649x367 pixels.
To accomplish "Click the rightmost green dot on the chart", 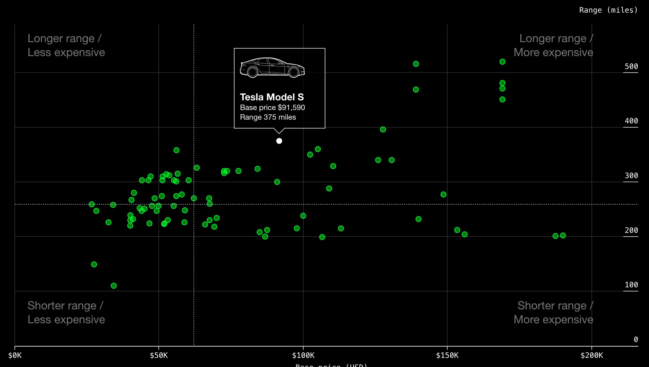I will pyautogui.click(x=563, y=236).
